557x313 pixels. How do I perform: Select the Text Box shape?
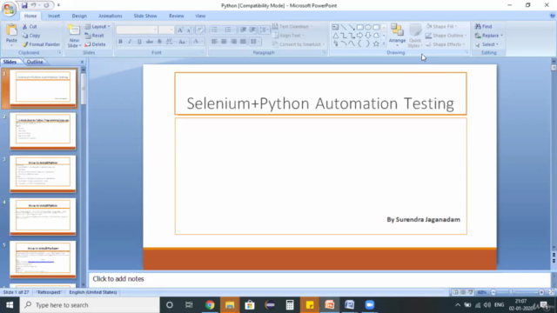click(x=335, y=27)
